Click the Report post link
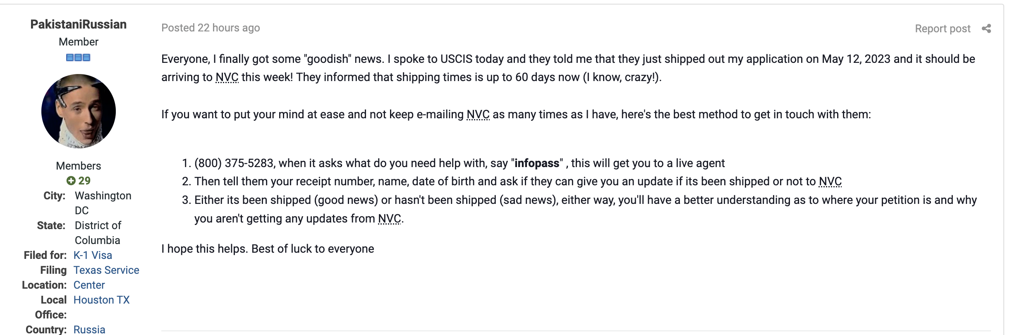The image size is (1010, 335). click(943, 29)
